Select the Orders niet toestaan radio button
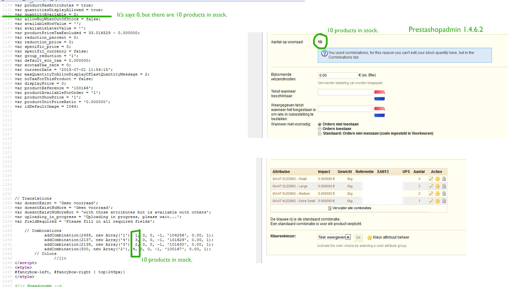510x287 pixels. pyautogui.click(x=320, y=124)
